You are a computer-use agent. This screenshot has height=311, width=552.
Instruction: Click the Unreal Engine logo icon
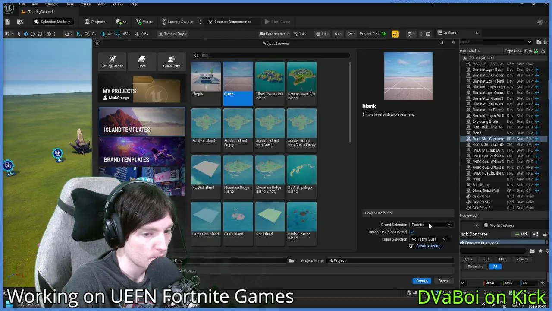coord(8,8)
